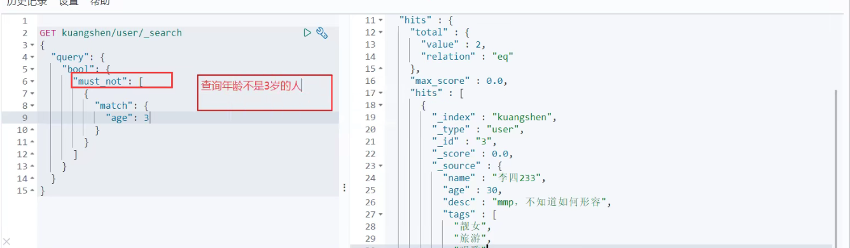Click the "_index" : "kuangshen" line

(x=494, y=117)
